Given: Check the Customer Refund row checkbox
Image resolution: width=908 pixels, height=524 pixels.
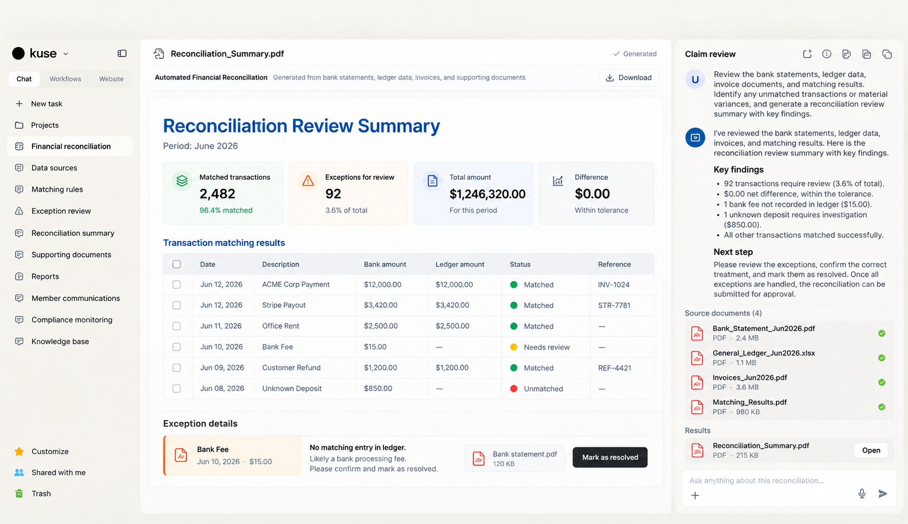Looking at the screenshot, I should pyautogui.click(x=177, y=367).
